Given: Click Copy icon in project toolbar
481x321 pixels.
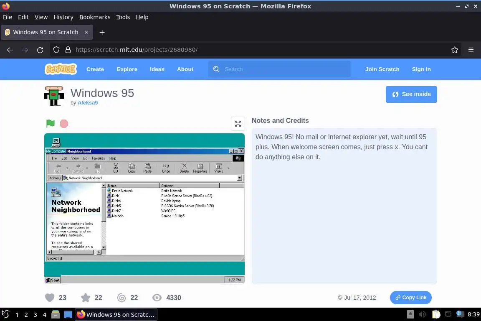Looking at the screenshot, I should pyautogui.click(x=132, y=168).
